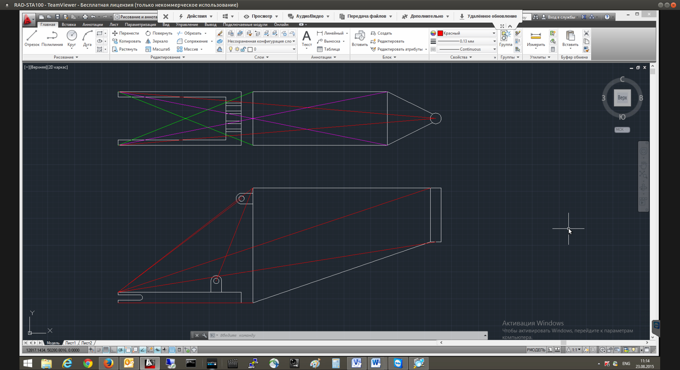Click the Растянуть (Stretch) tool
Image resolution: width=680 pixels, height=370 pixels.
[x=125, y=49]
